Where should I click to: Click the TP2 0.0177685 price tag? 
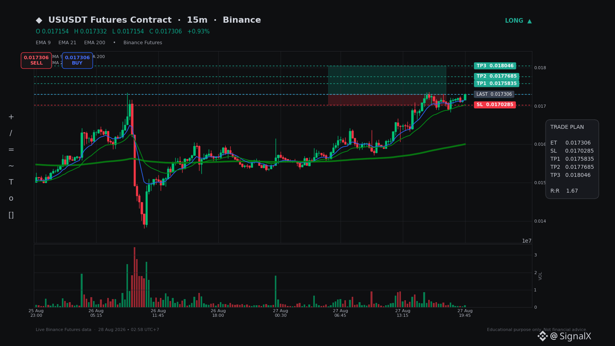tap(497, 76)
